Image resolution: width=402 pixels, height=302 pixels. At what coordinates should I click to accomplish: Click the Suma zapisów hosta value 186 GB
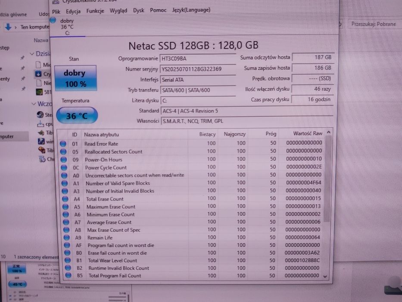point(313,68)
